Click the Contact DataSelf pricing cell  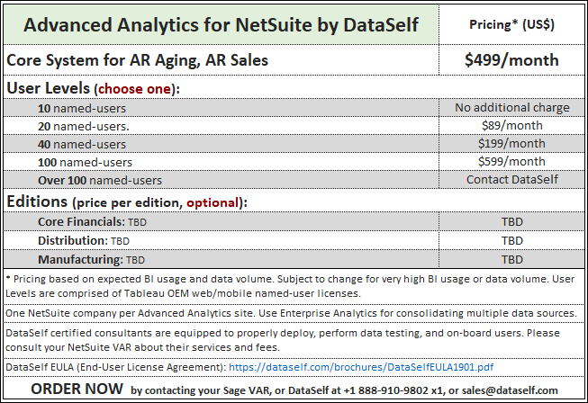(511, 179)
